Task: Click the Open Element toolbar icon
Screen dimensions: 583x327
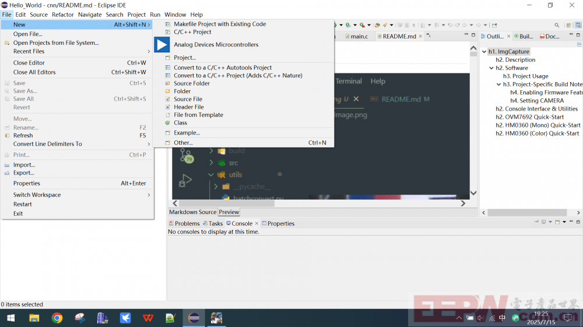Action: (x=377, y=25)
